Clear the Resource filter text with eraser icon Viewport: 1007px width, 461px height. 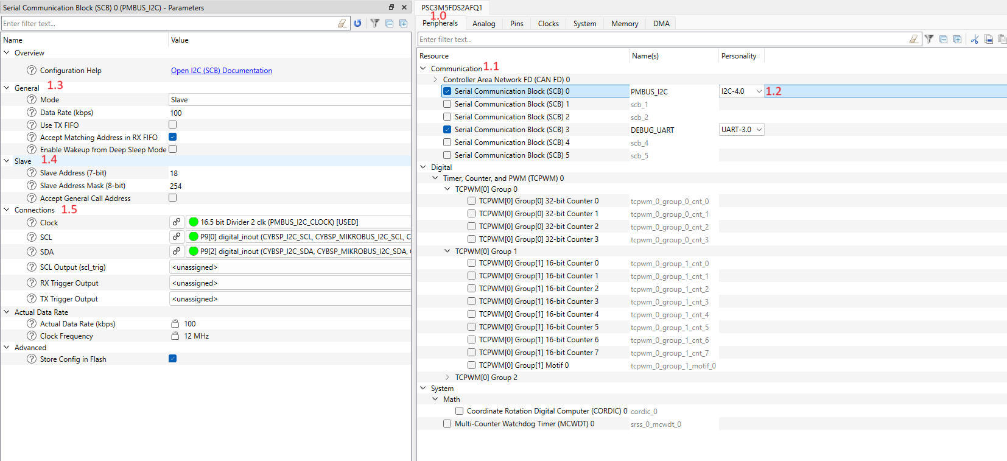click(913, 40)
